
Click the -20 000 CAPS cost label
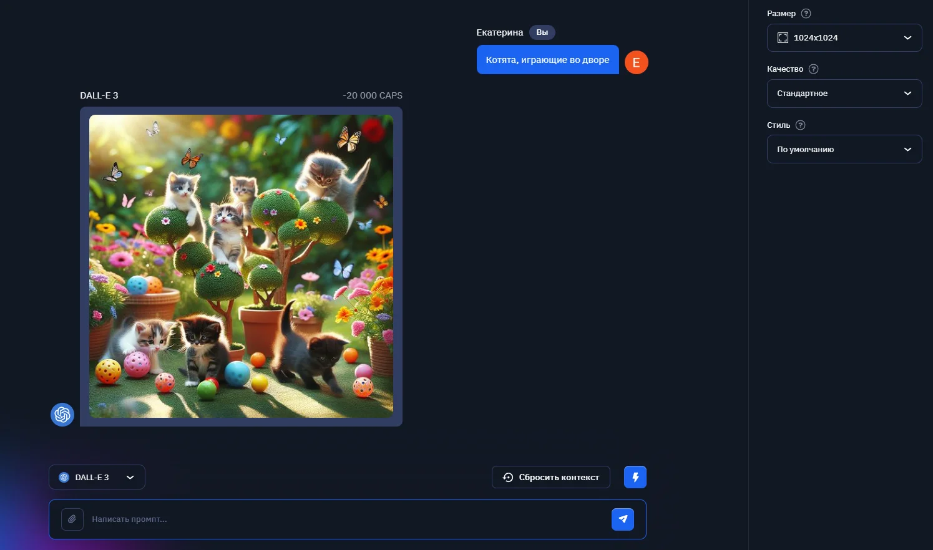click(373, 95)
